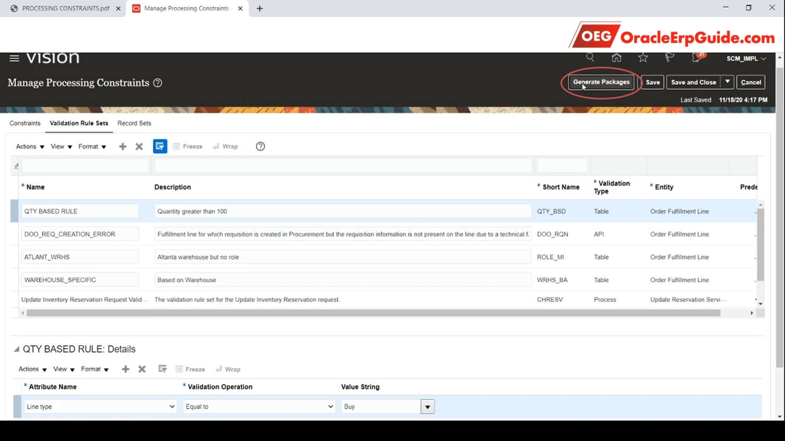
Task: Open the Notifications bell icon
Action: [697, 57]
